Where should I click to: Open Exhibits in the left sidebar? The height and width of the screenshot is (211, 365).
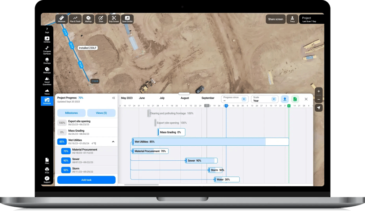tap(47, 40)
